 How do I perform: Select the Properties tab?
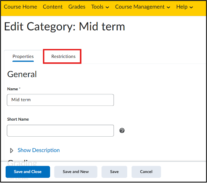pos(23,56)
